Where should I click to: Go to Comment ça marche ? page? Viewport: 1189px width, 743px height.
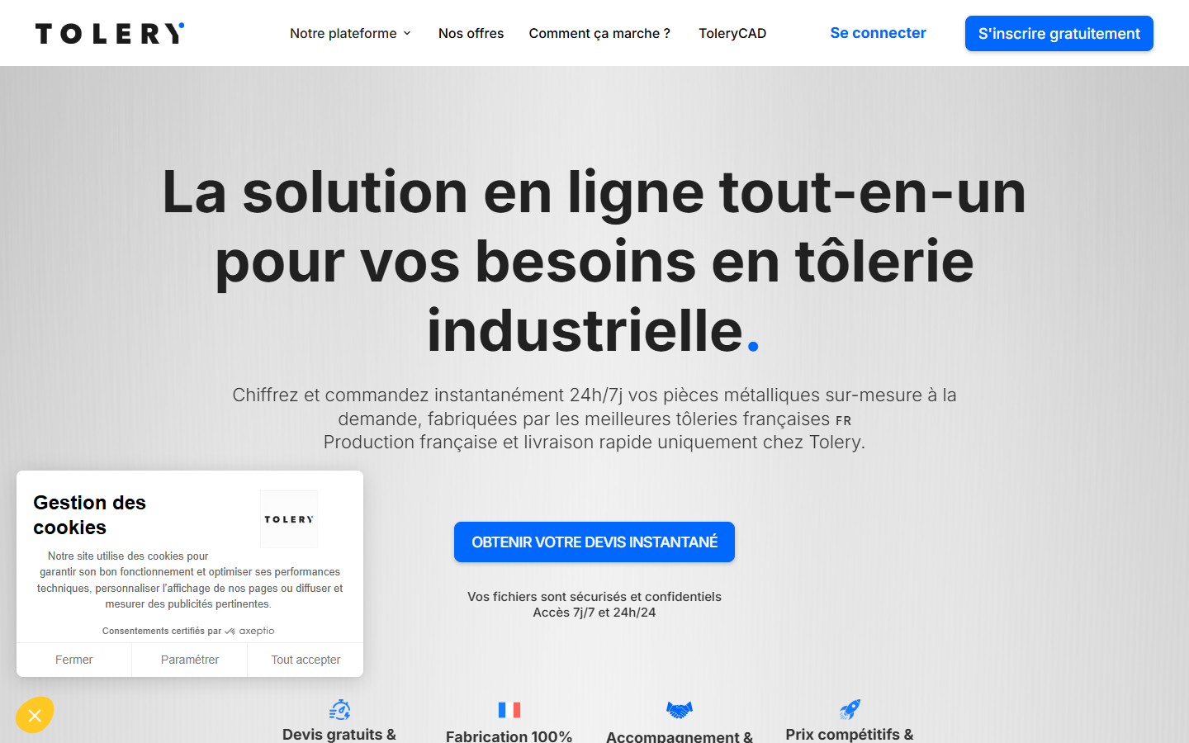pyautogui.click(x=599, y=34)
